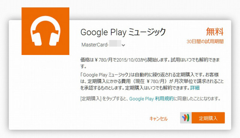Open the 詳細 details link
The image size is (240, 138).
(x=195, y=88)
